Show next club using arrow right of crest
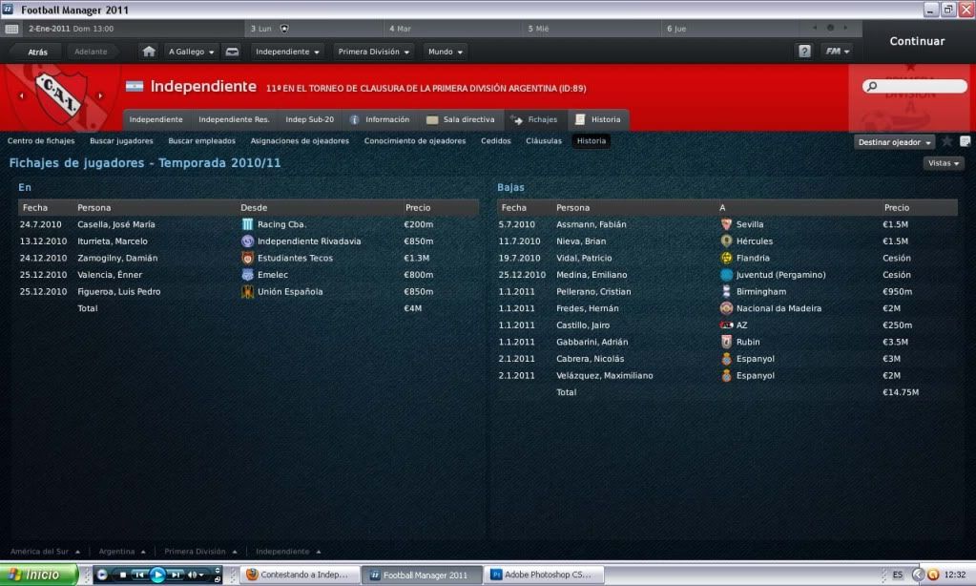Viewport: 976px width, 586px height. (100, 95)
